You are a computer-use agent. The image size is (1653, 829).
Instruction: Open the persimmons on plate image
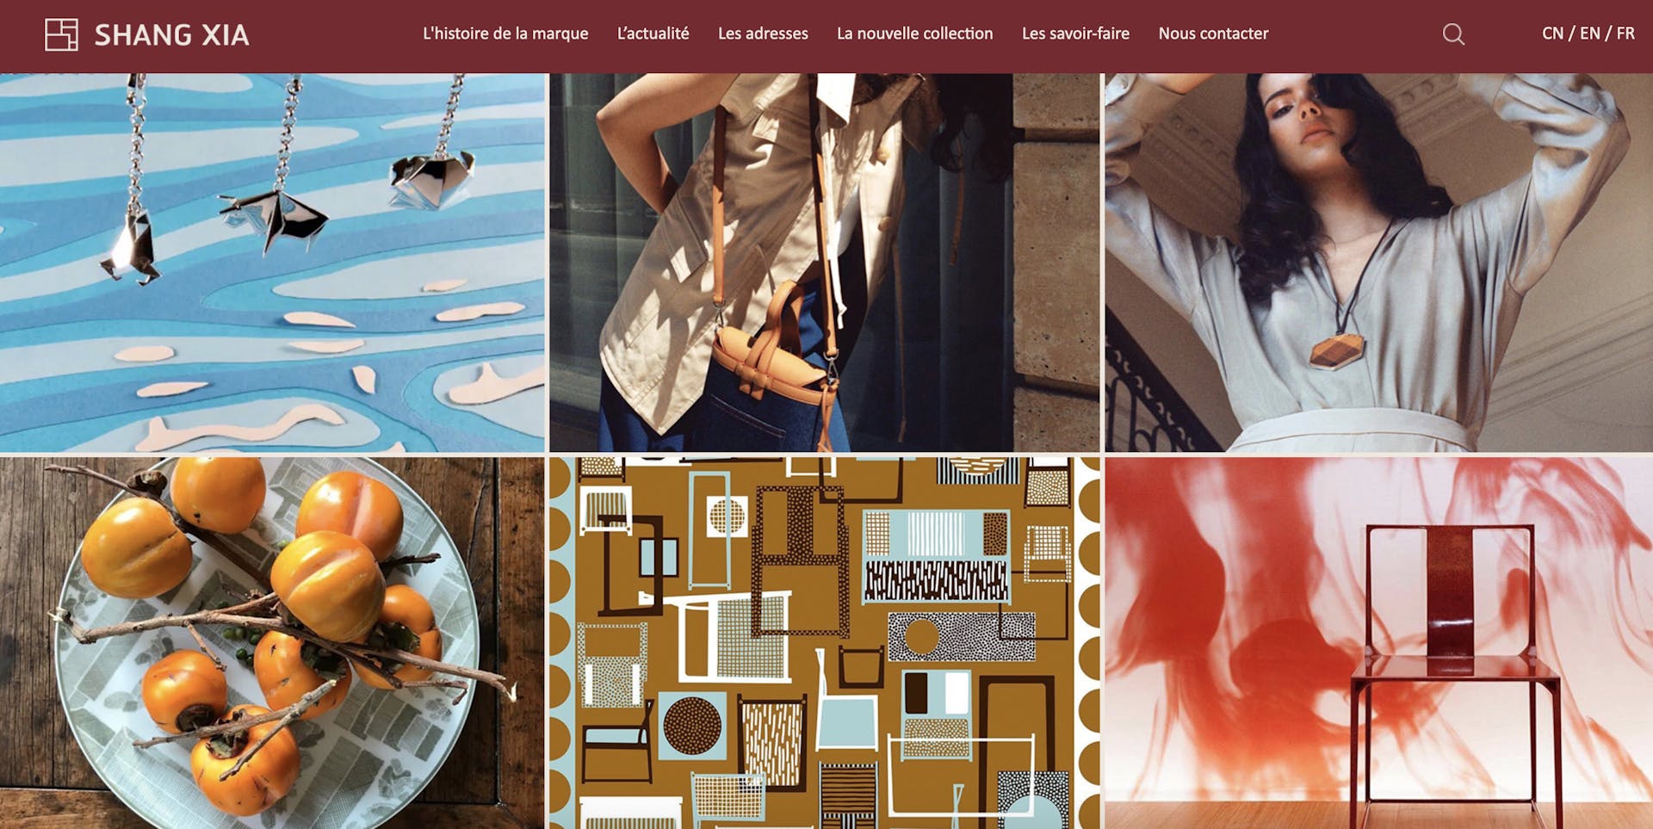click(x=272, y=643)
